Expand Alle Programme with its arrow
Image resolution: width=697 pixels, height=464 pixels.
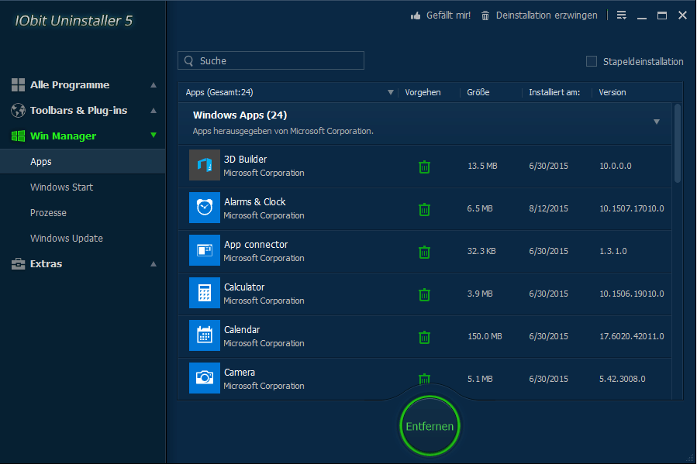154,84
